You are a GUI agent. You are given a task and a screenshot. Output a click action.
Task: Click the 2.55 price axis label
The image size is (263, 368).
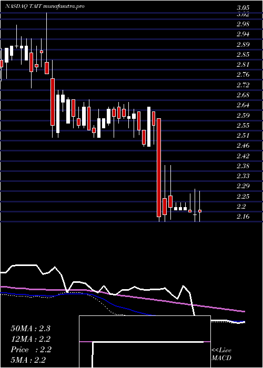click(243, 126)
